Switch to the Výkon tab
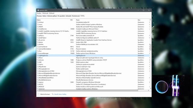193x108 pixels. click(x=44, y=16)
